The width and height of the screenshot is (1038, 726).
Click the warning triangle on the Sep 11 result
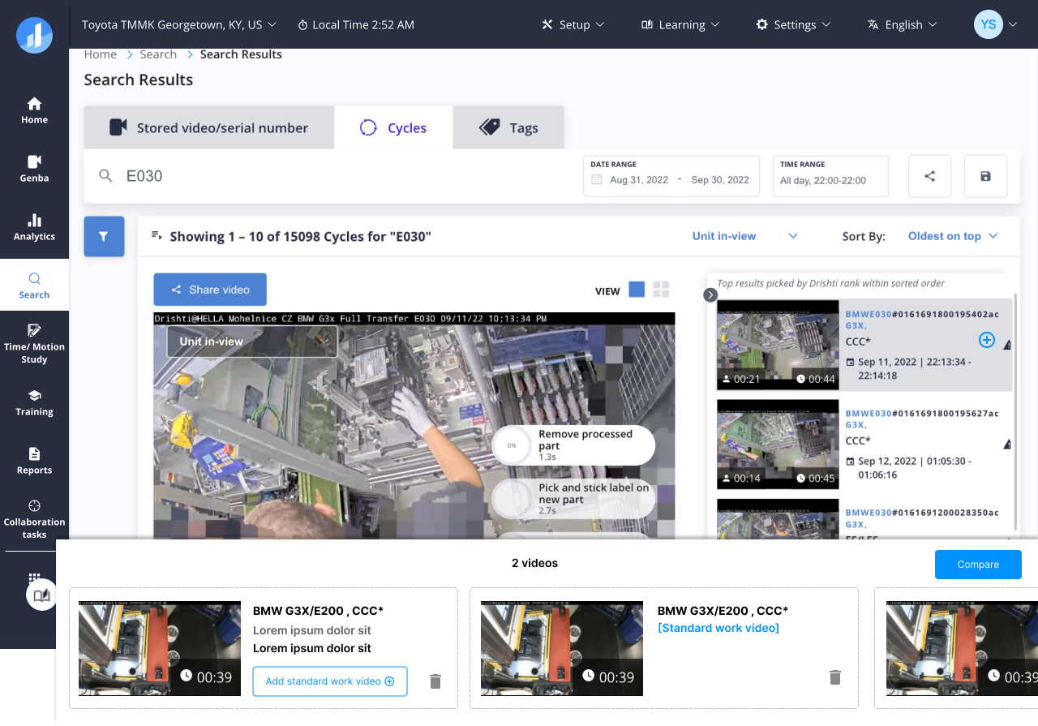pos(1007,345)
